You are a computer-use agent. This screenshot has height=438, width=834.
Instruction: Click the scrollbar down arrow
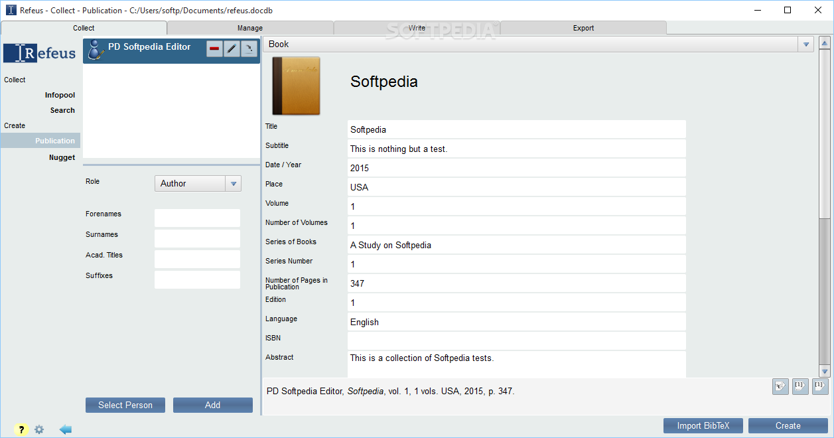[x=825, y=372]
